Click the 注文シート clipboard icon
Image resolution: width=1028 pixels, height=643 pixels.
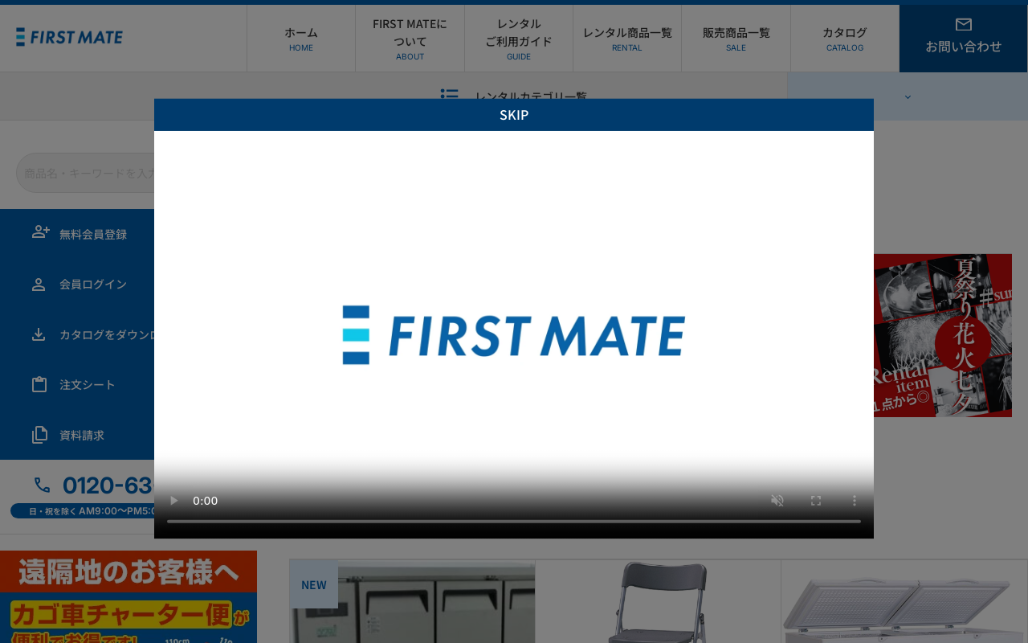39,384
